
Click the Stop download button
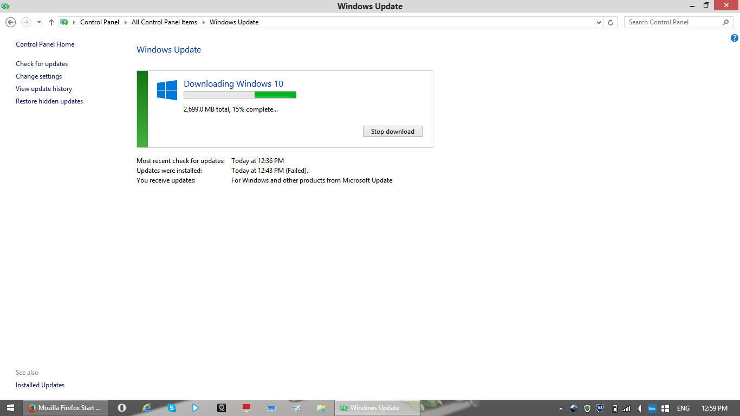click(x=393, y=132)
